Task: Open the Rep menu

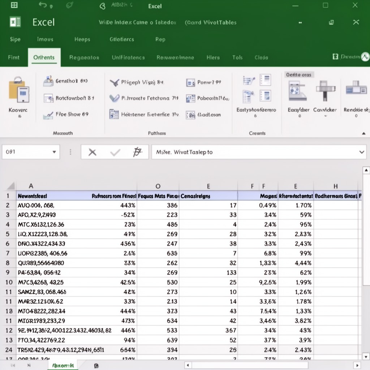Action: [160, 39]
